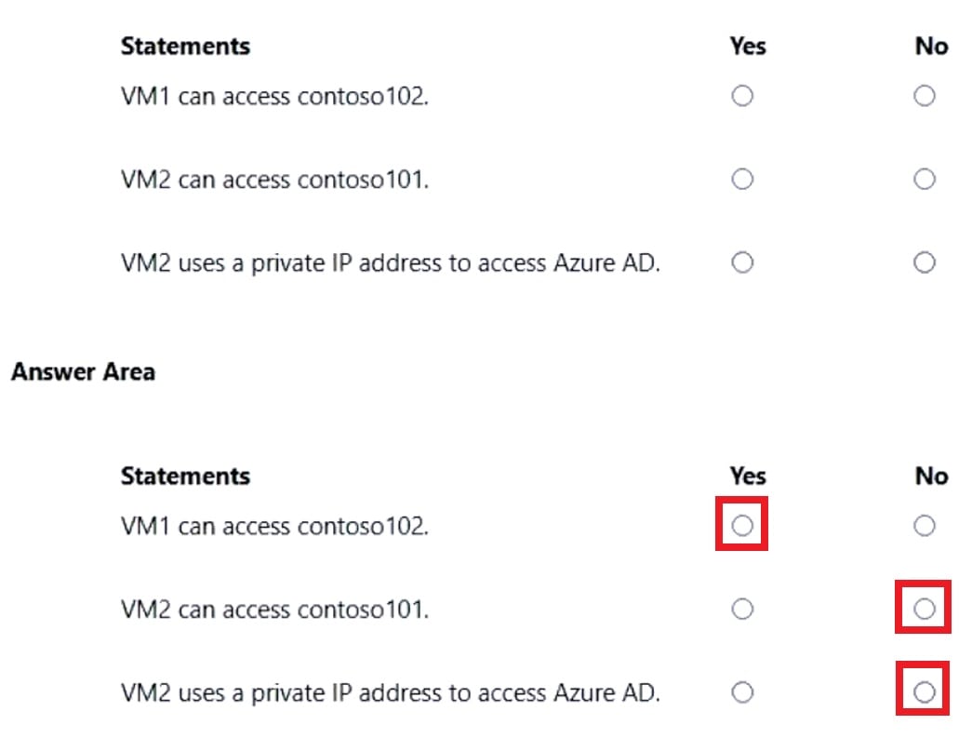This screenshot has height=738, width=972.
Task: Select Yes radio for contoso101 in Answer Area
Action: point(742,609)
